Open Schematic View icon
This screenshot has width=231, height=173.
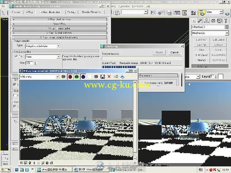click(x=185, y=13)
